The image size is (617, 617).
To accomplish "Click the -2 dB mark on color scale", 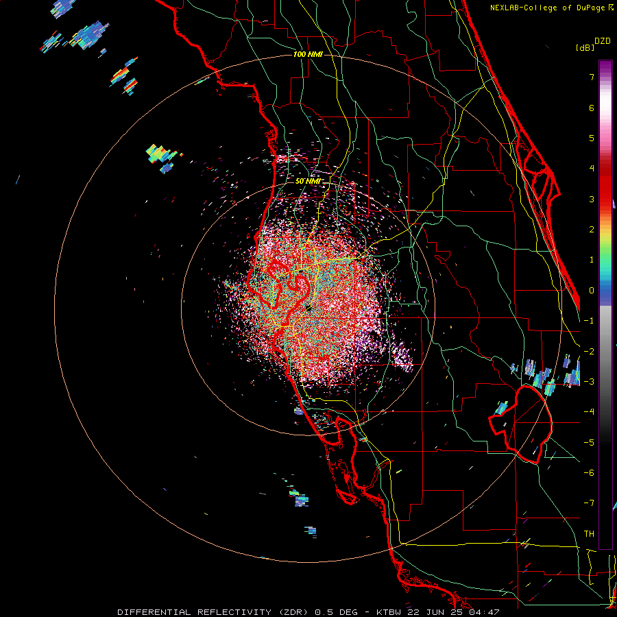I will (x=589, y=352).
